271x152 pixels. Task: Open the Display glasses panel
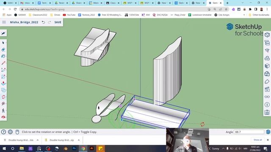point(267,97)
